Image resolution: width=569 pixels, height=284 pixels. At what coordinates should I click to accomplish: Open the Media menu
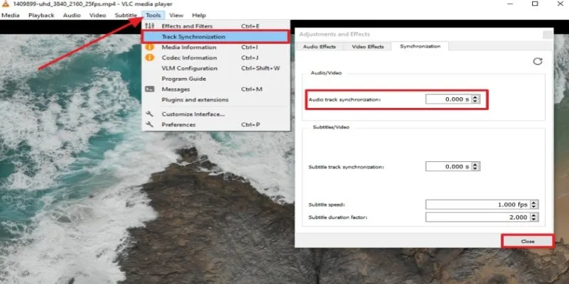coord(11,15)
